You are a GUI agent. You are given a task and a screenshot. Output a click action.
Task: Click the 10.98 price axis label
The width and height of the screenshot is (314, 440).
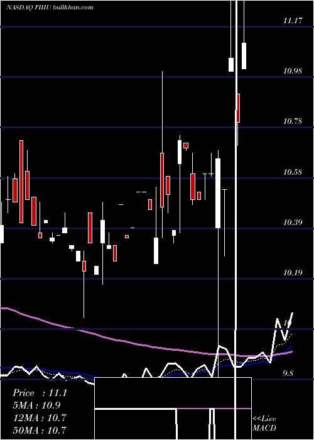293,70
